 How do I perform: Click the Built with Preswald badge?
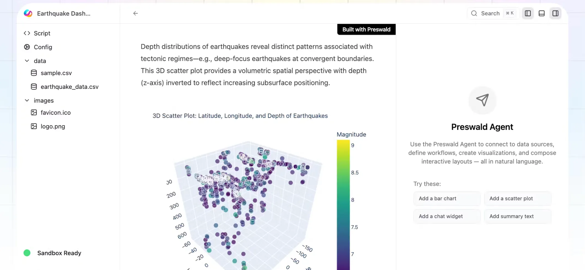[x=366, y=29]
